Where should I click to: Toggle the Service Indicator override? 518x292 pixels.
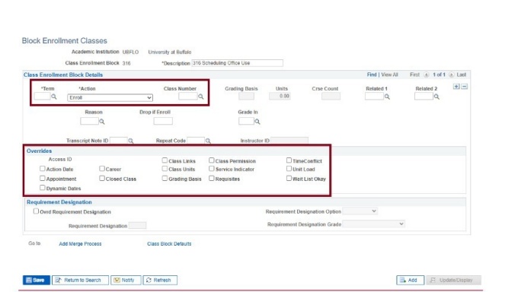[x=212, y=169]
